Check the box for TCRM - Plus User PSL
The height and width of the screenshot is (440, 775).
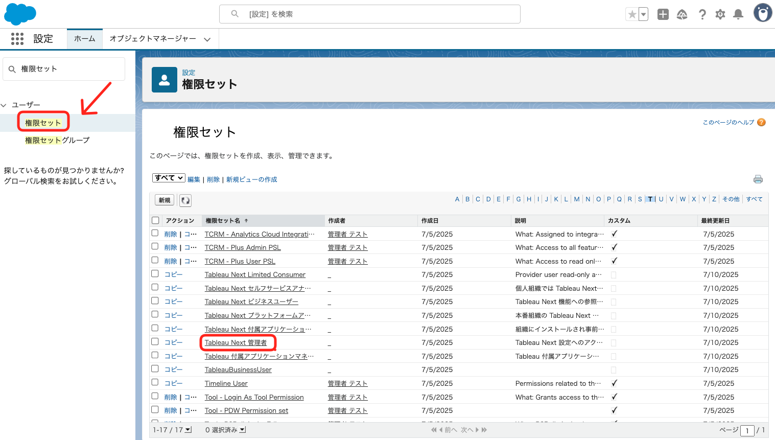[x=155, y=260]
